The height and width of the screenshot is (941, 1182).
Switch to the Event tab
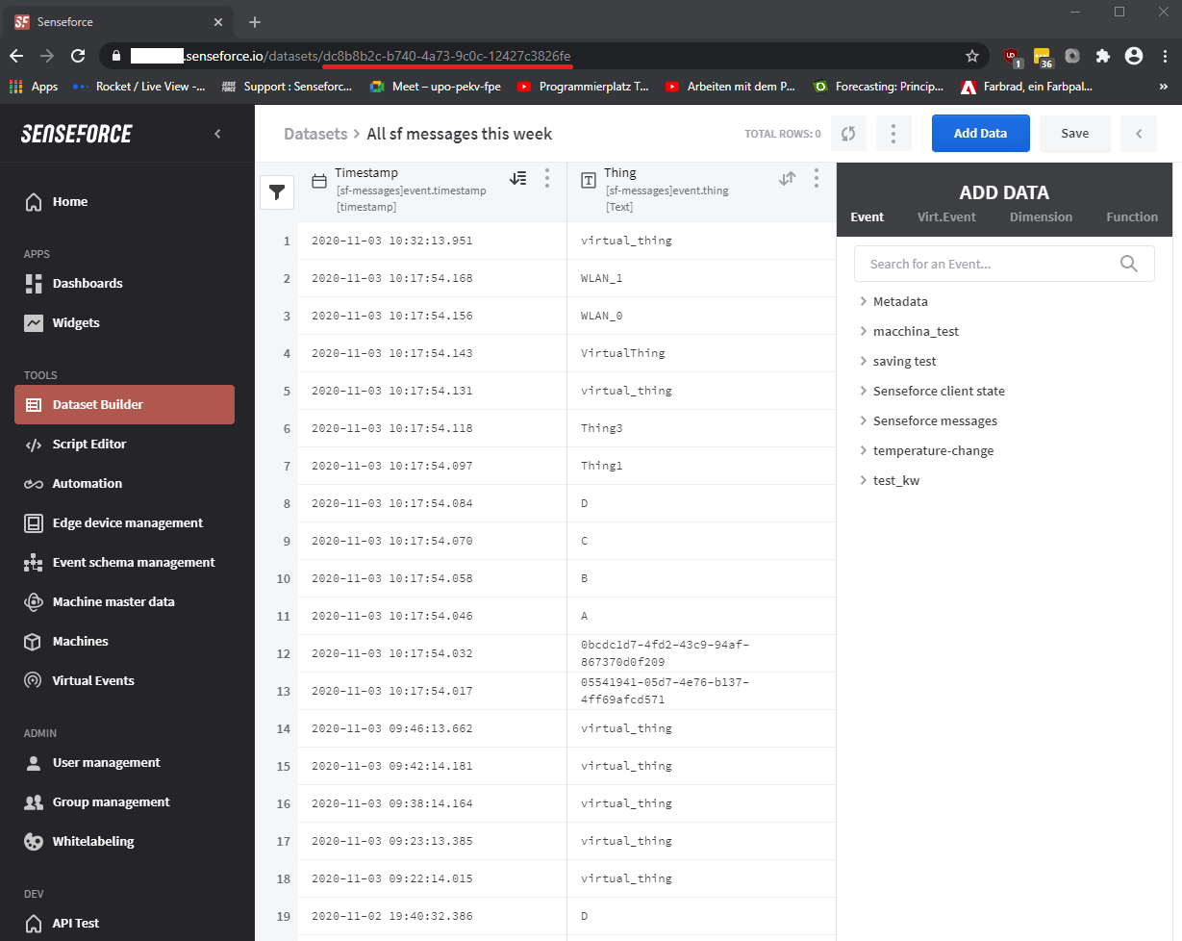click(x=867, y=217)
